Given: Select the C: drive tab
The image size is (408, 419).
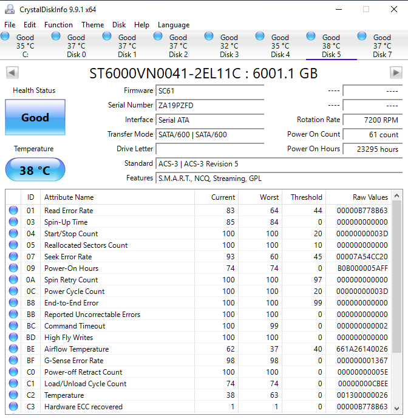Looking at the screenshot, I should pos(25,46).
